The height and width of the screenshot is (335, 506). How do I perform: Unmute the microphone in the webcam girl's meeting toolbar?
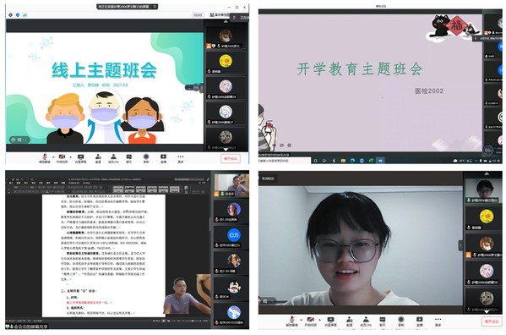pos(291,321)
